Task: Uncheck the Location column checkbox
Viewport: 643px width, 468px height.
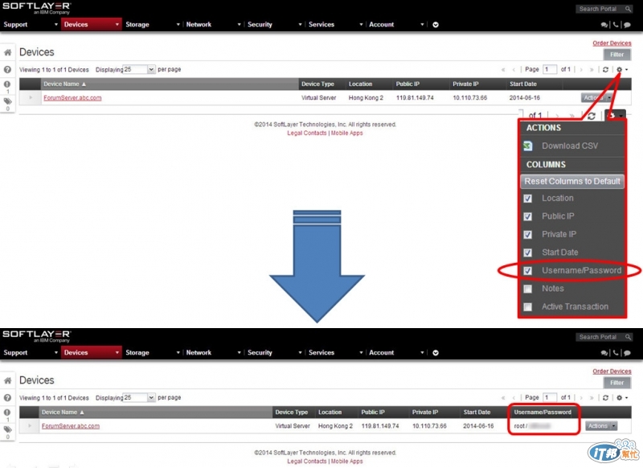Action: pos(528,199)
